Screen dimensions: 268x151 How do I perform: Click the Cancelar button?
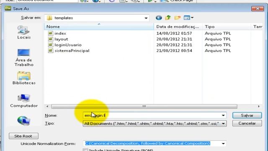coord(247,123)
